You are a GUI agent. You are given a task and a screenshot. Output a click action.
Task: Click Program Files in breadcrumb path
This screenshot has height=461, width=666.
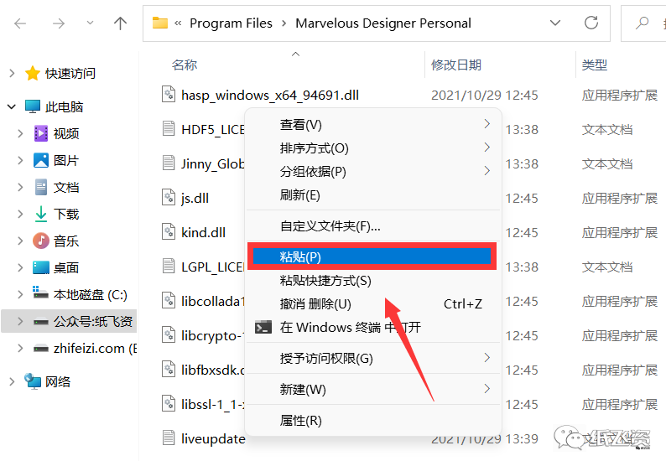coord(231,23)
